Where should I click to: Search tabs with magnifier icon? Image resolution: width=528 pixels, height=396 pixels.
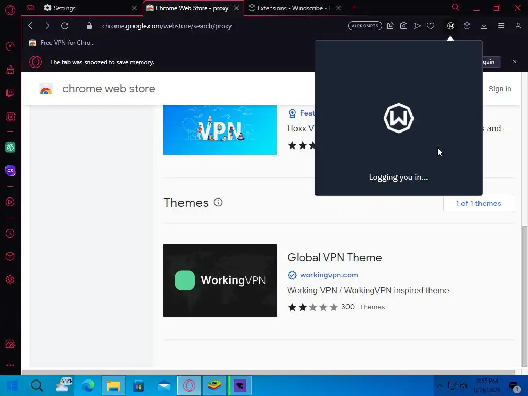456,7
